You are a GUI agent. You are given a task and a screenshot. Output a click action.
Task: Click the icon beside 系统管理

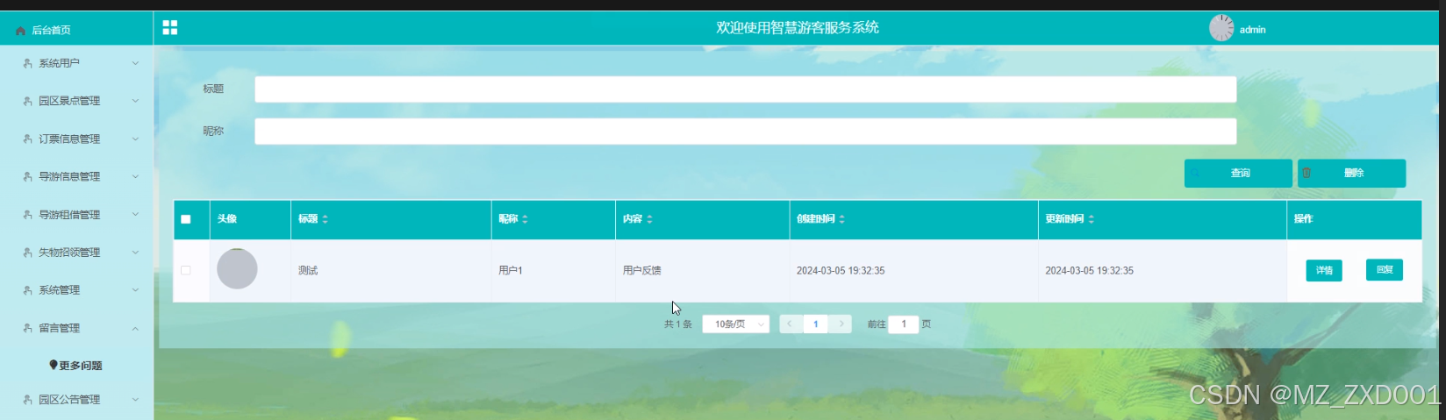point(27,289)
